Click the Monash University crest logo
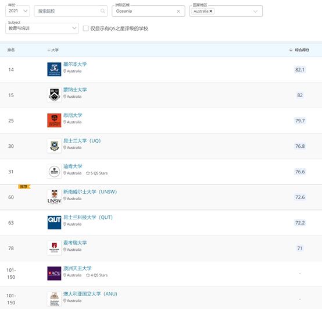The width and height of the screenshot is (322, 309). click(54, 95)
